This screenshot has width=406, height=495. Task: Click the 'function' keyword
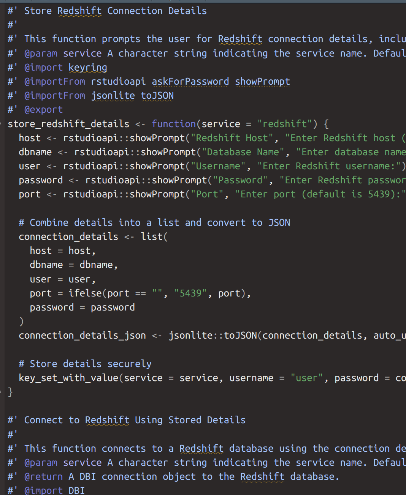(174, 124)
